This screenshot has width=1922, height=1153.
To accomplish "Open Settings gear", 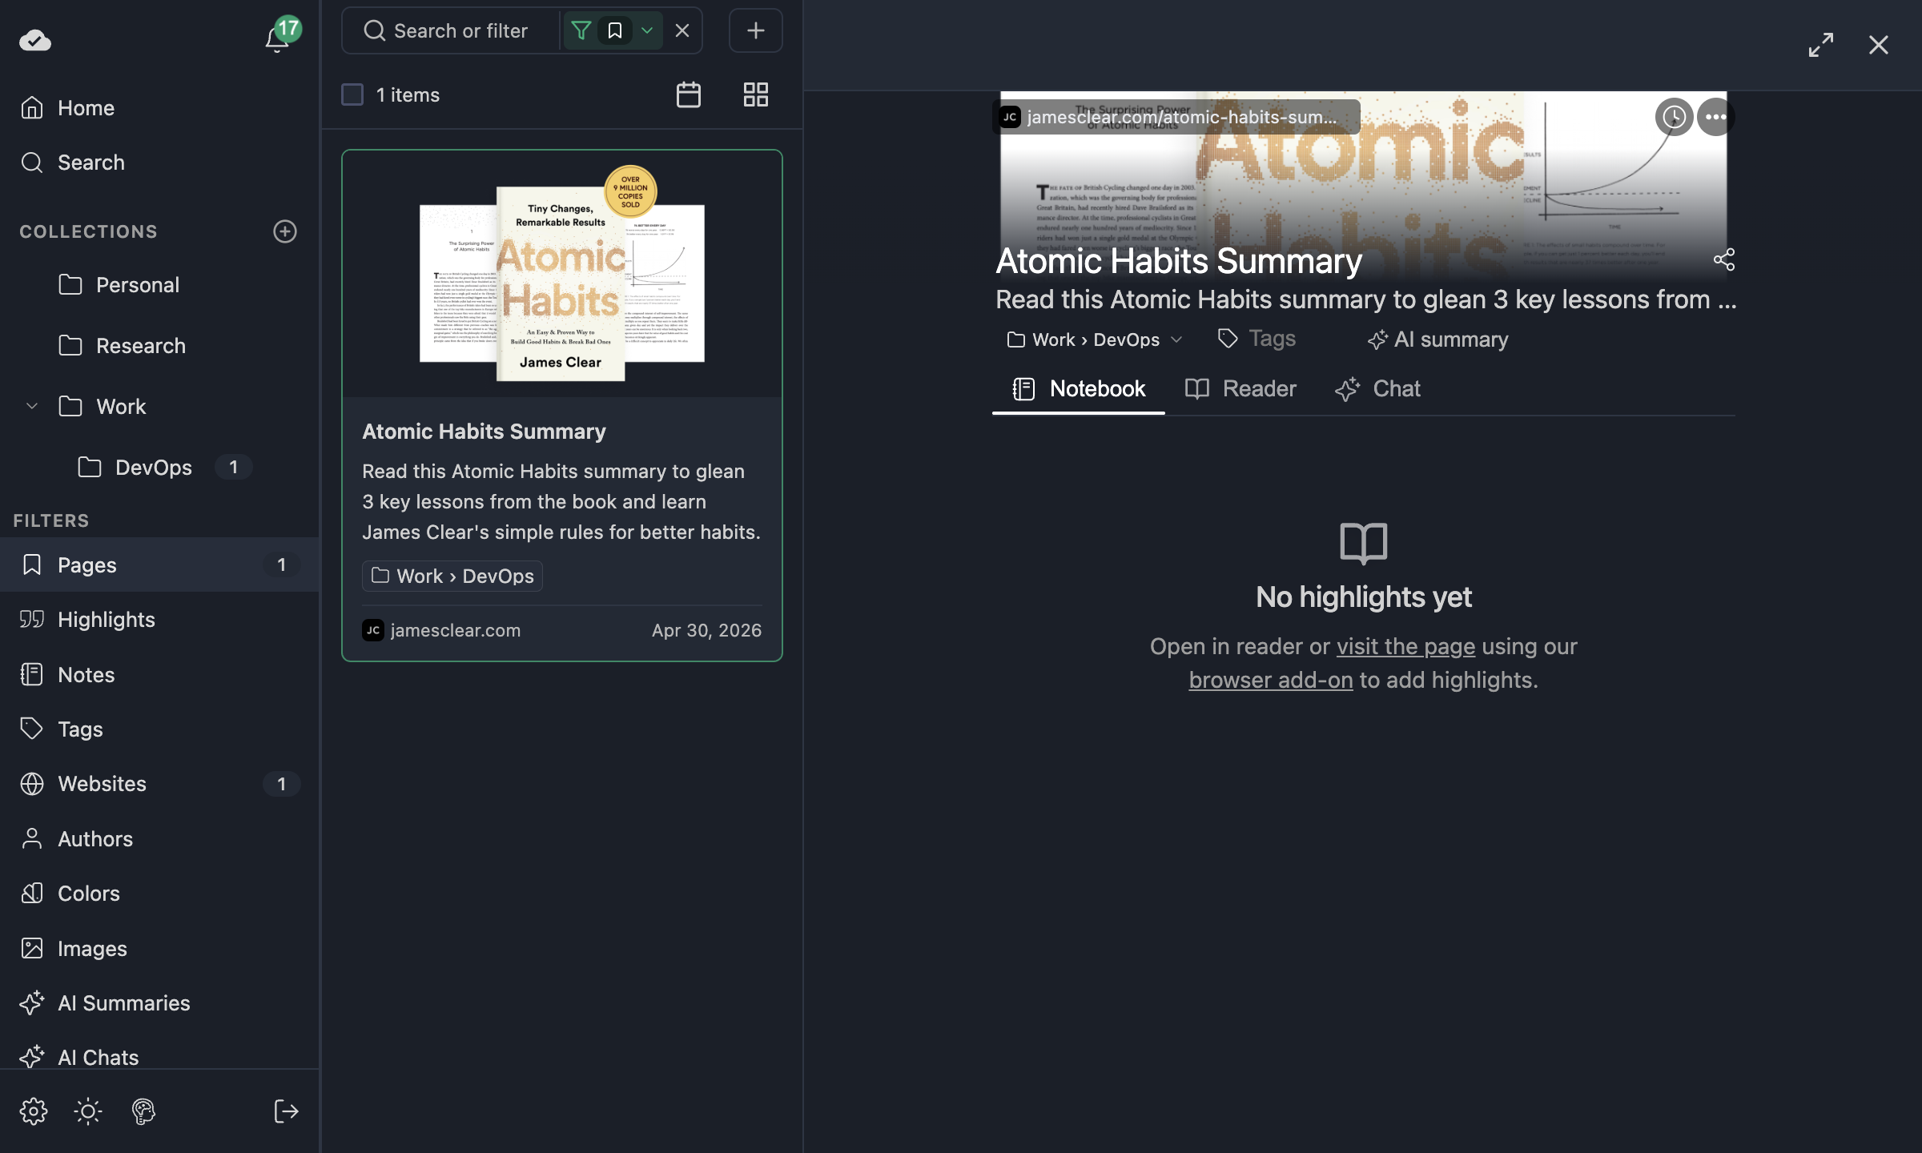I will 34,1111.
